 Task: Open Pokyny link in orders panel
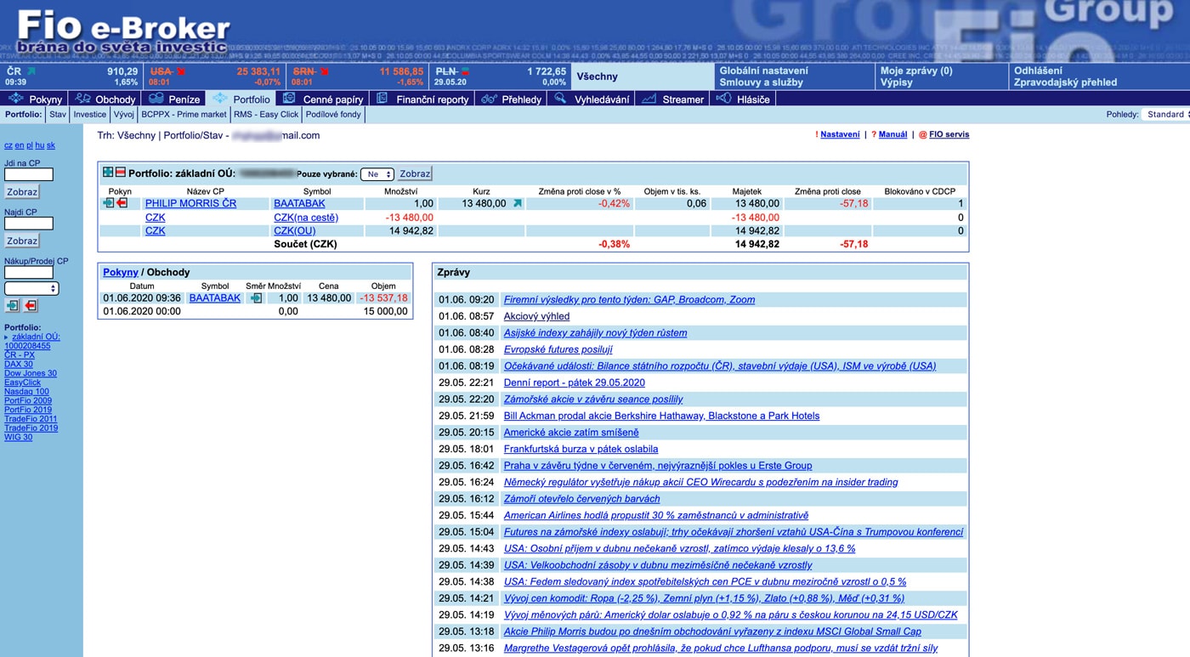point(121,272)
